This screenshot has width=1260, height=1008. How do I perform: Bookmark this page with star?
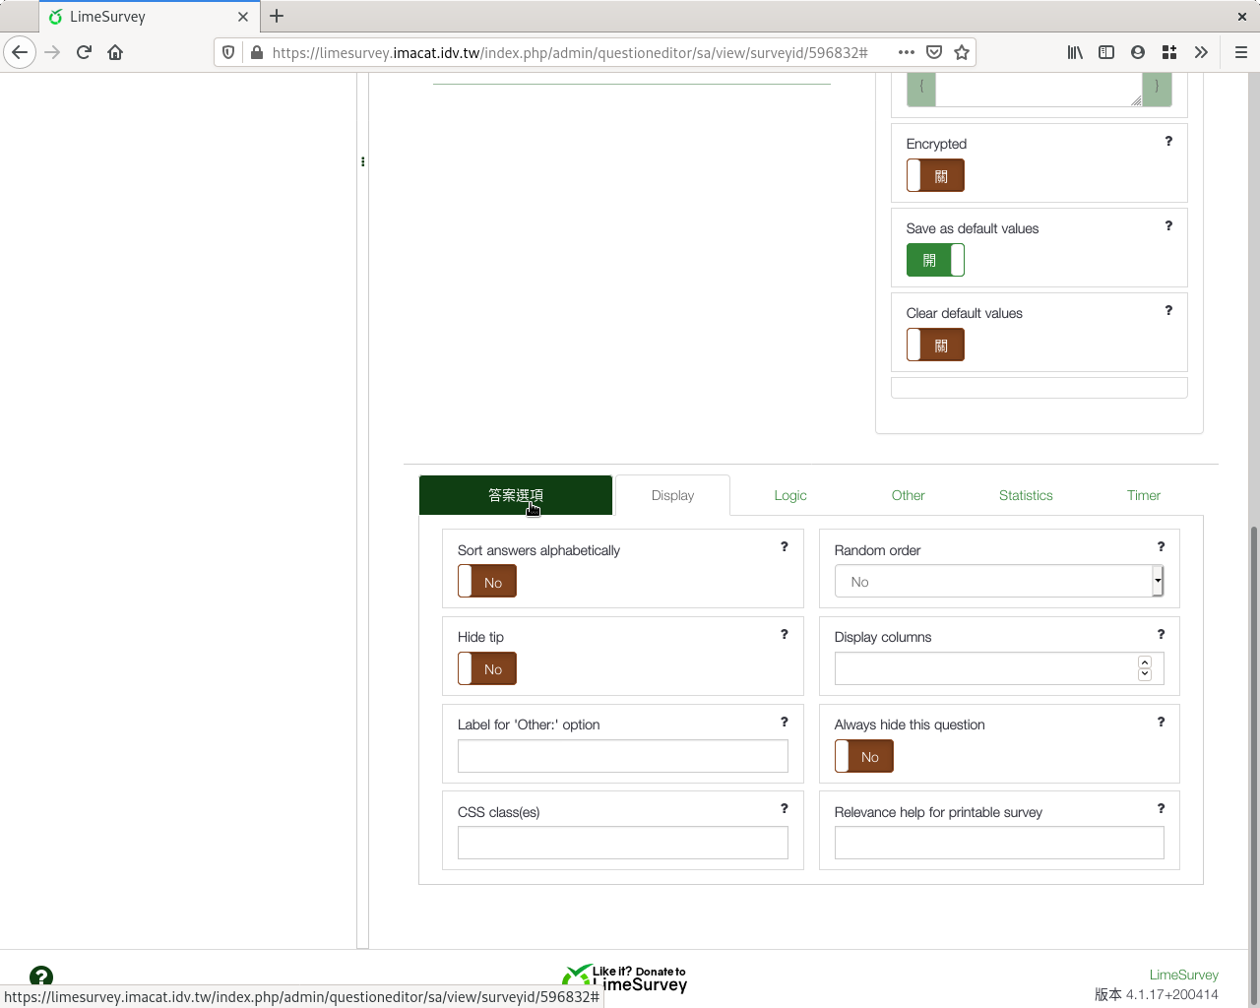(x=962, y=52)
